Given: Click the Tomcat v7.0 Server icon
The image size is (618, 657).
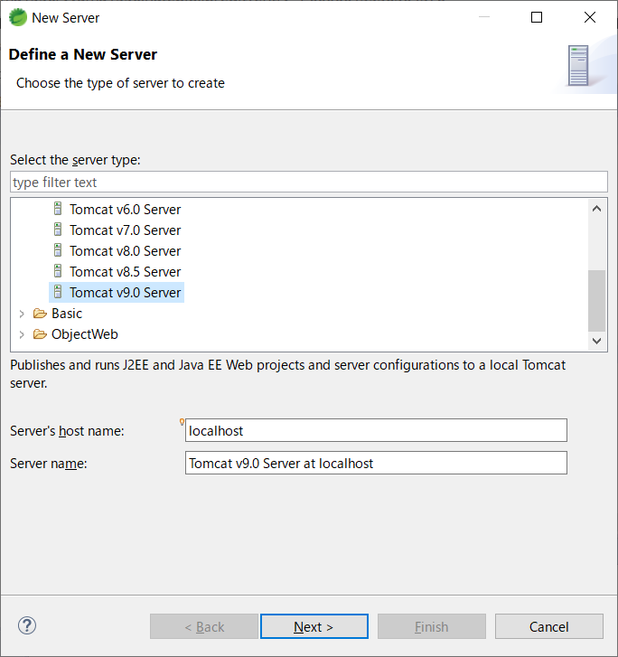Looking at the screenshot, I should click(58, 230).
